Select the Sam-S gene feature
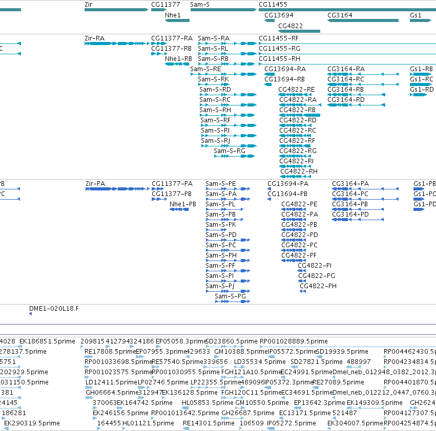Viewport: 436px width, 431px height. [x=223, y=10]
